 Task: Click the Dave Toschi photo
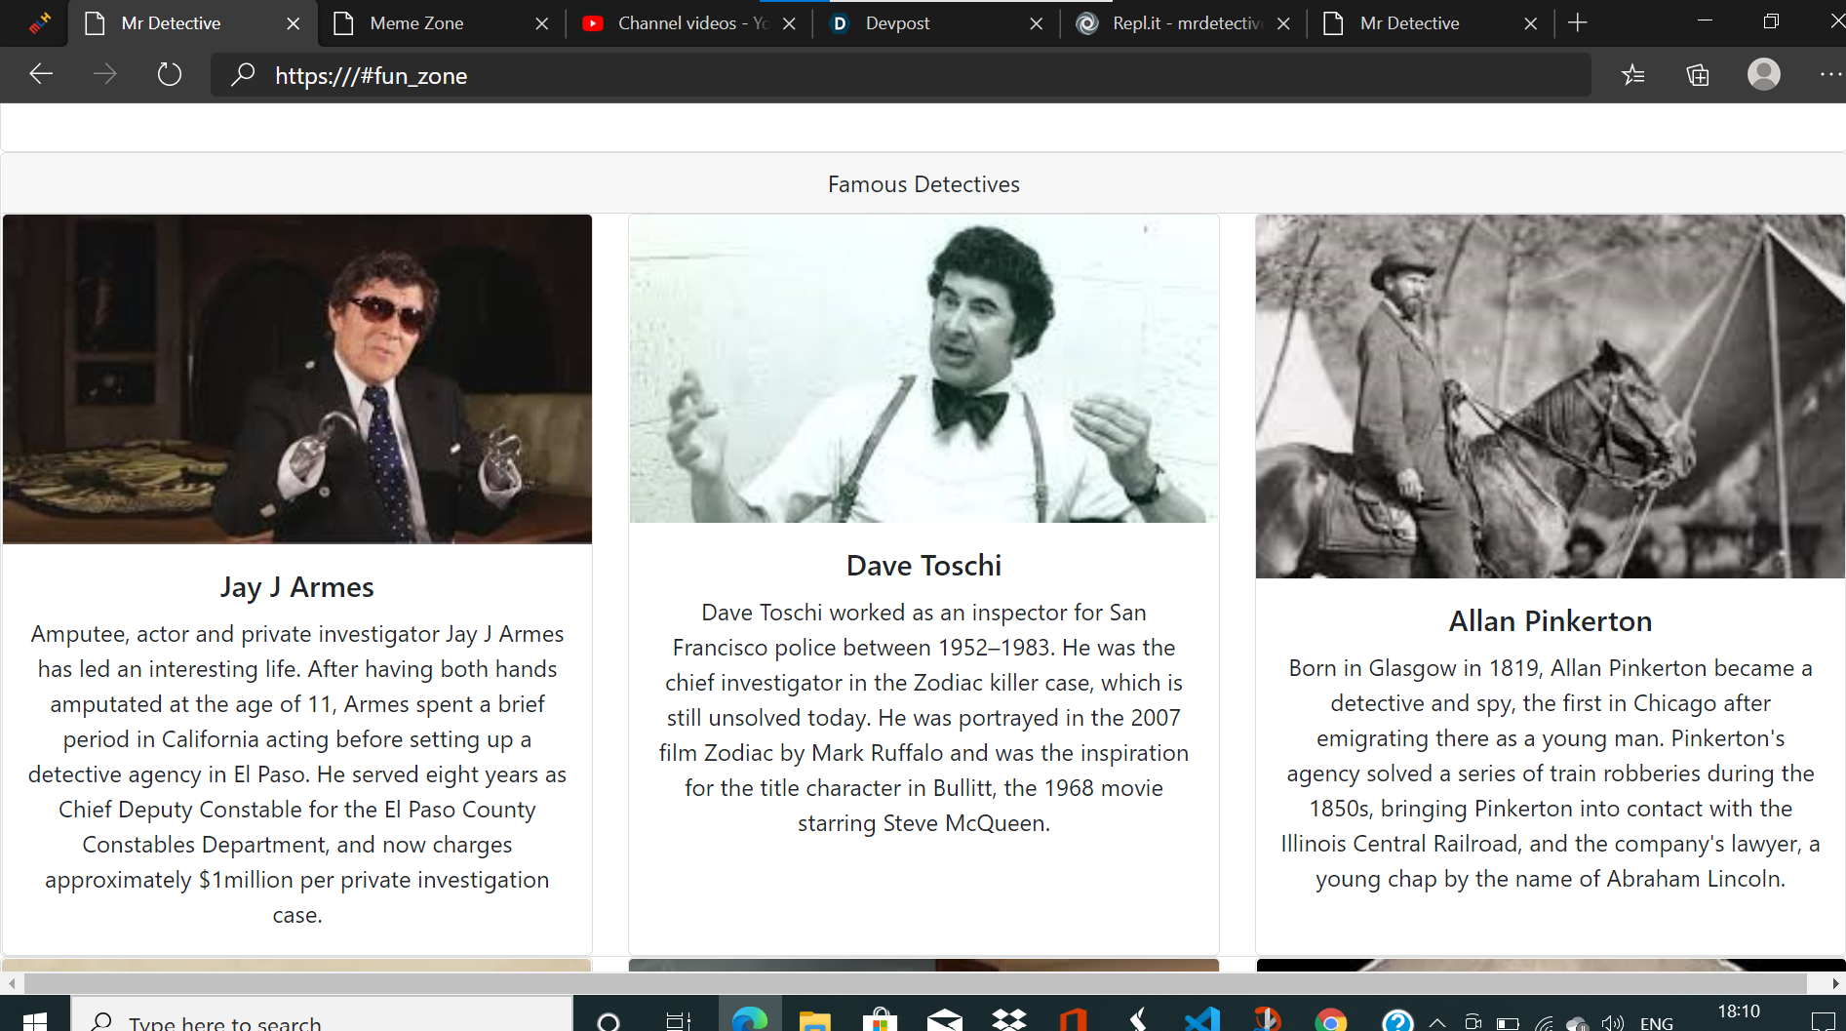[x=923, y=369]
